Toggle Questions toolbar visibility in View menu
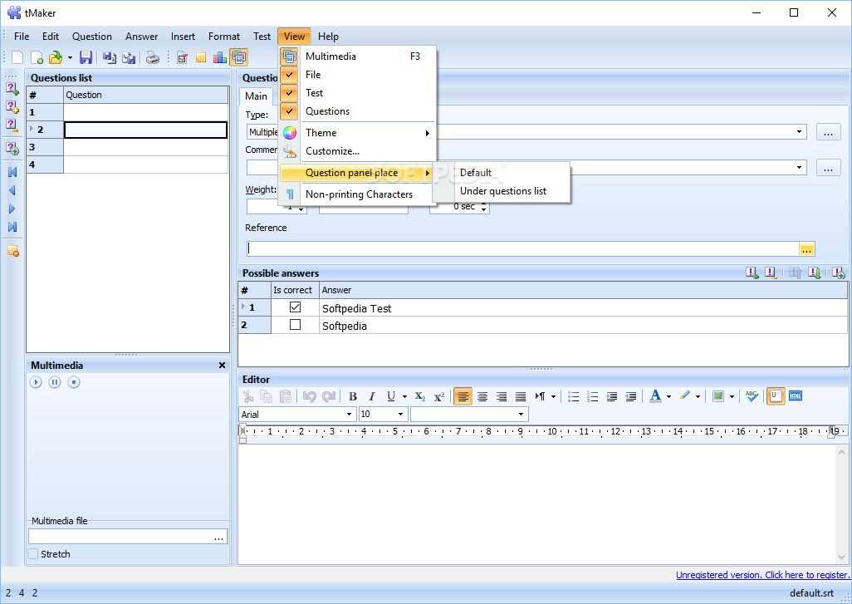 tap(358, 111)
